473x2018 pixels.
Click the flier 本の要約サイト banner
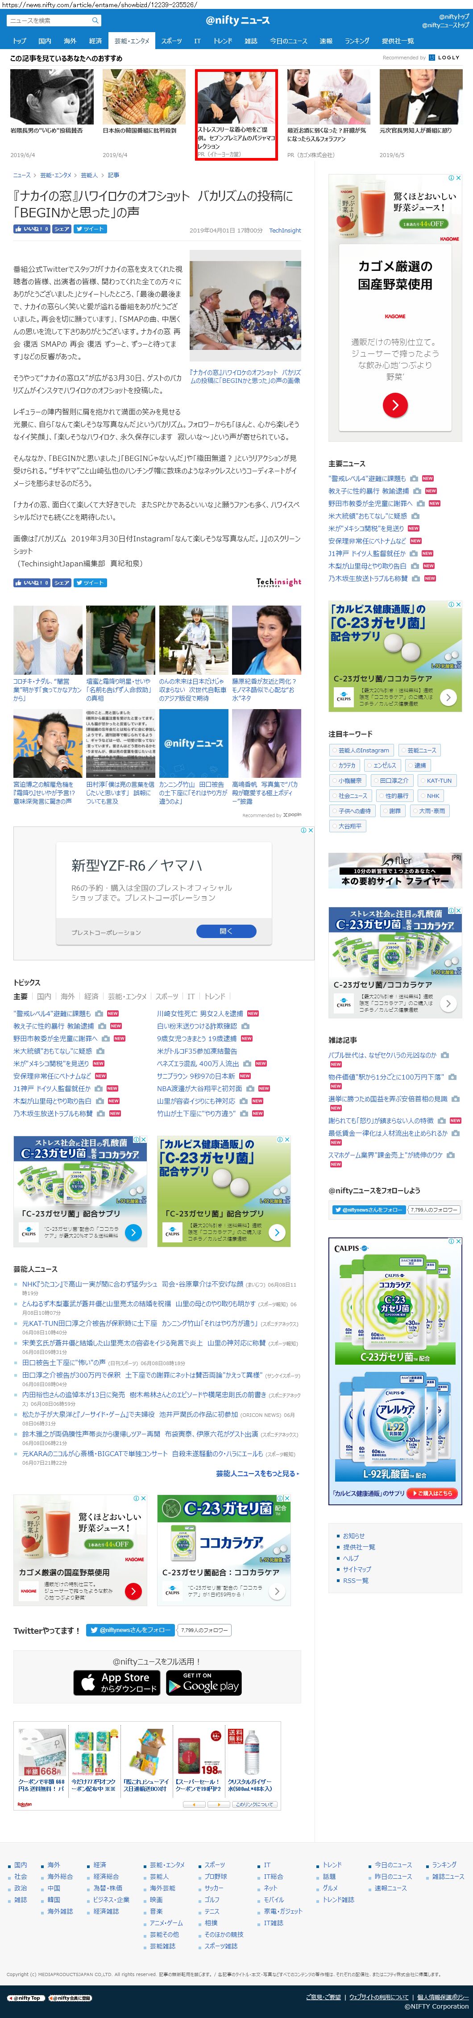click(x=395, y=870)
